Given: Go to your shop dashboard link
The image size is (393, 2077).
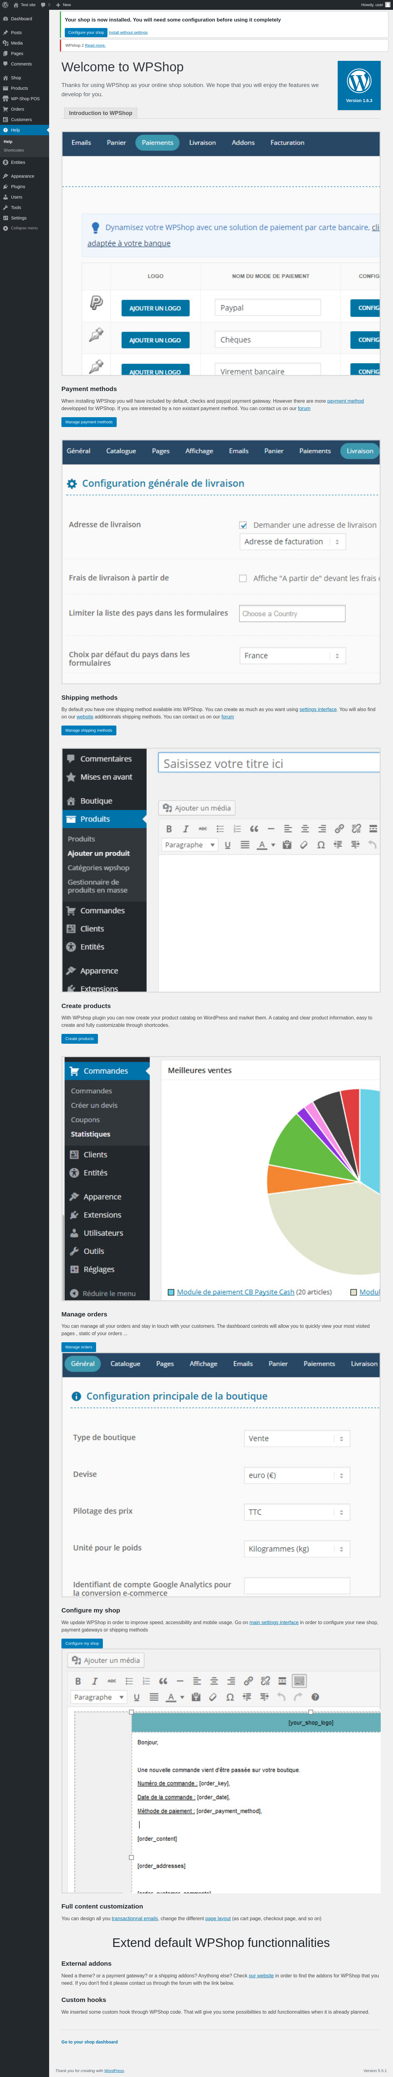Looking at the screenshot, I should pos(89,2042).
